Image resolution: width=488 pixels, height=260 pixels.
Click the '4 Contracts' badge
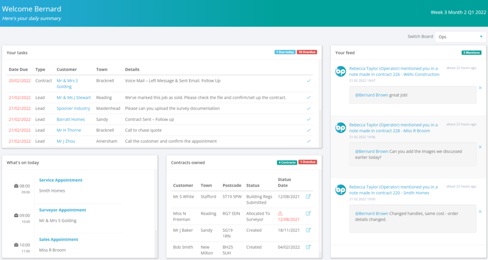287,162
